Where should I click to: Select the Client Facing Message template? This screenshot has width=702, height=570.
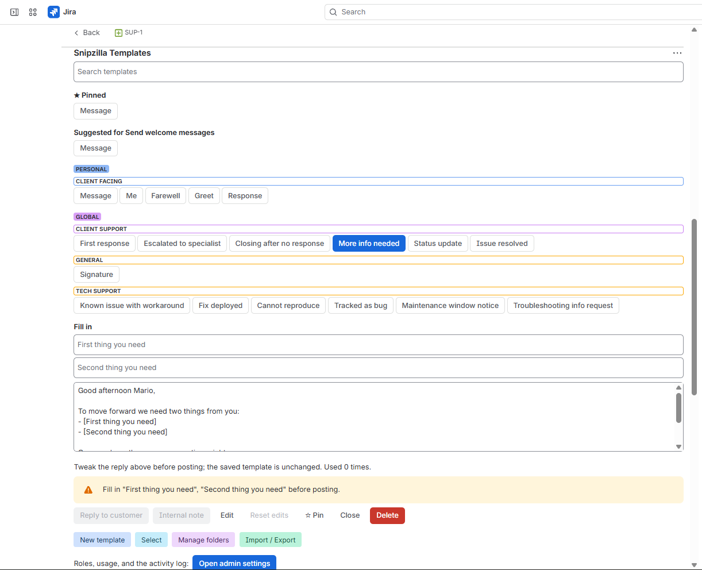pos(96,196)
